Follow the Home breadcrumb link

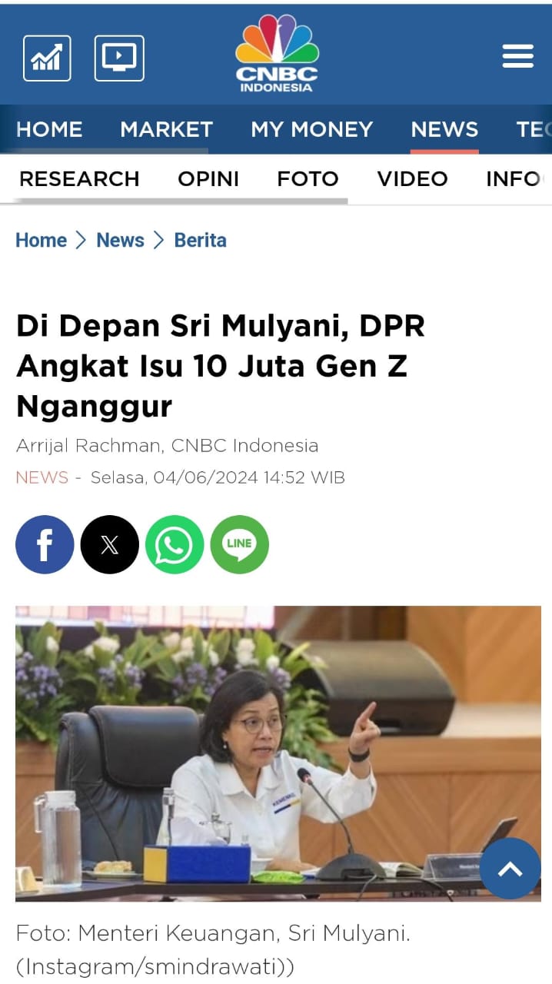pyautogui.click(x=41, y=240)
